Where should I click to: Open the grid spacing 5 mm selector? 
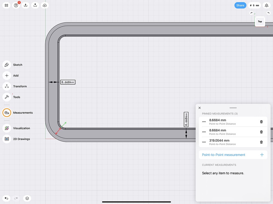(254, 5)
